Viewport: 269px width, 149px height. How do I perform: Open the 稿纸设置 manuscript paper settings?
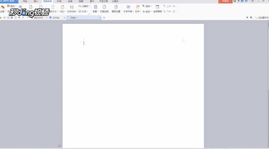point(116,9)
